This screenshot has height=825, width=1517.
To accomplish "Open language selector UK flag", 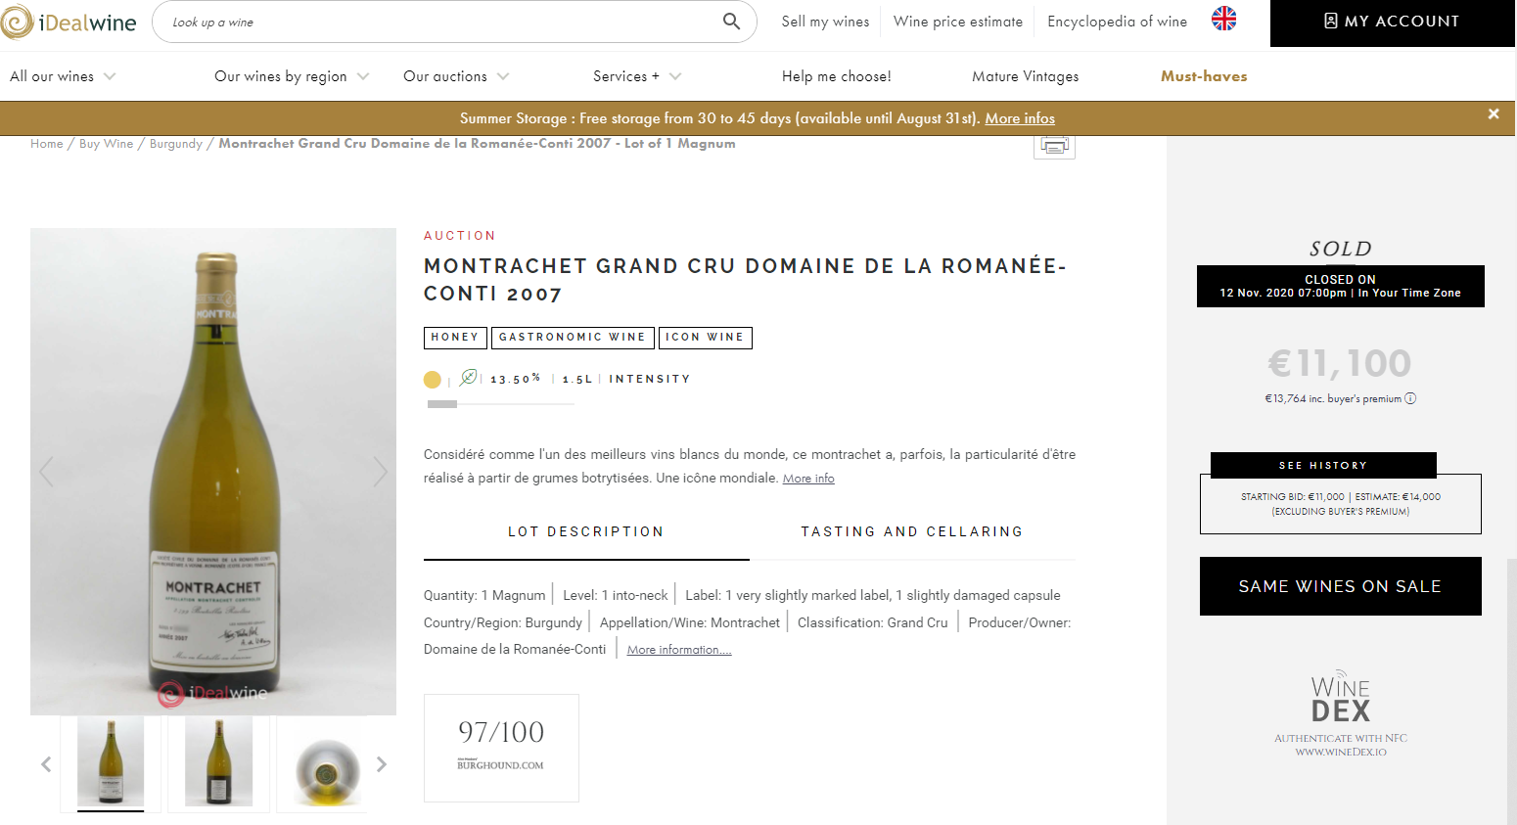I will 1223,19.
